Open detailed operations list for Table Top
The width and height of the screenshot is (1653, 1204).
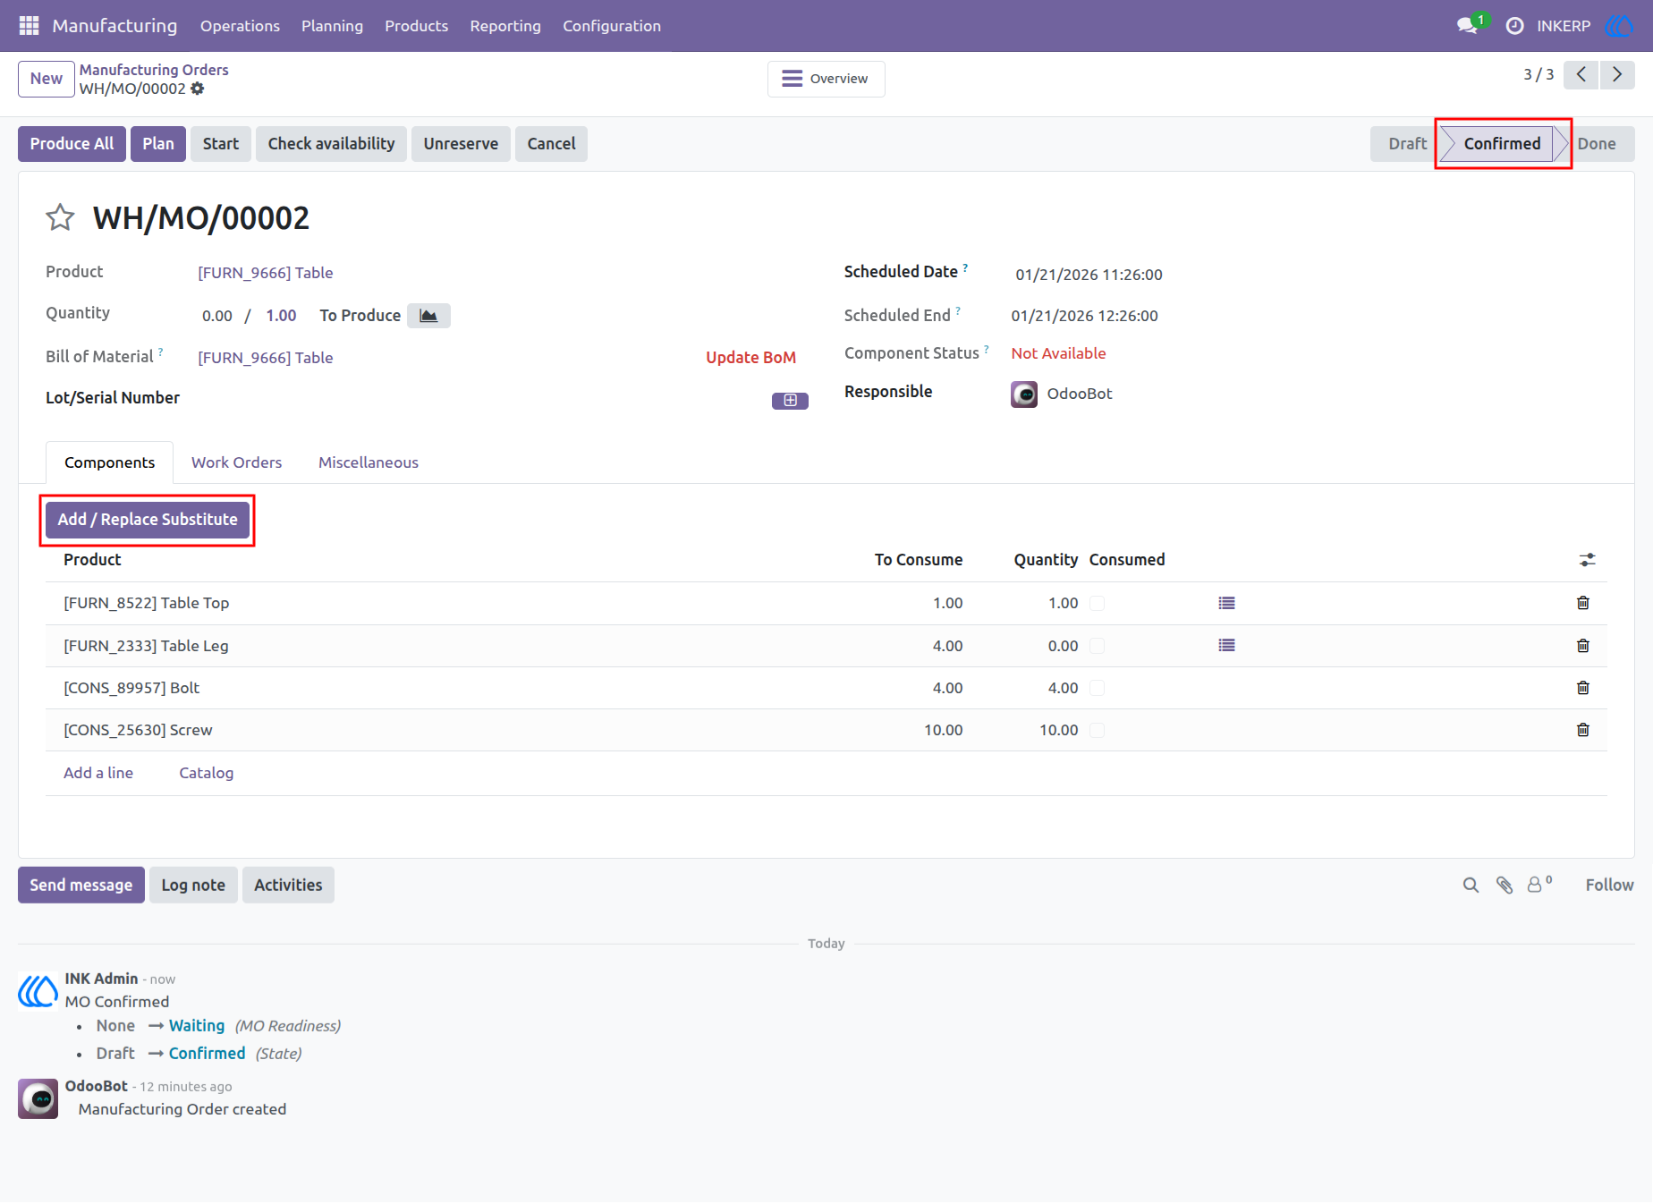click(1226, 604)
